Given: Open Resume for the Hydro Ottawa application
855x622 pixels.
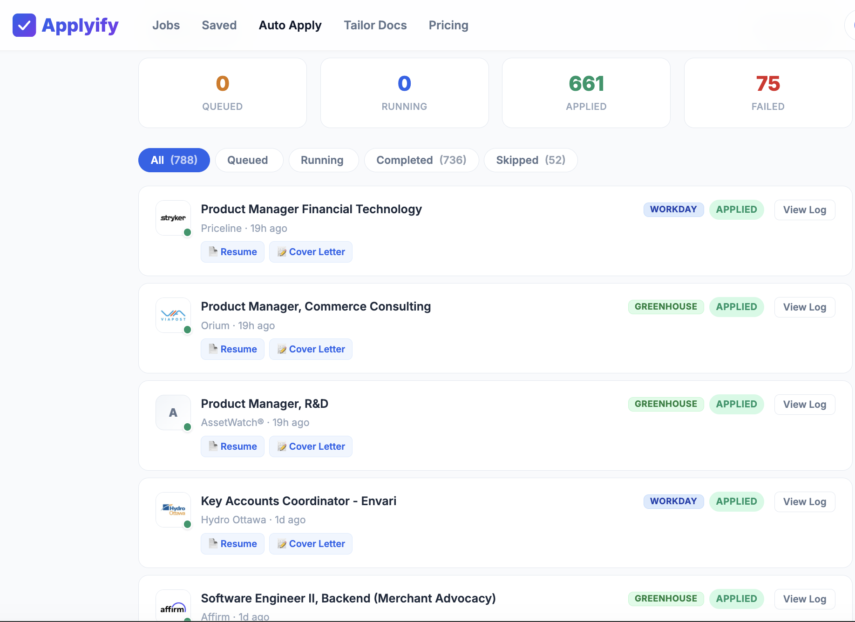Looking at the screenshot, I should (232, 544).
